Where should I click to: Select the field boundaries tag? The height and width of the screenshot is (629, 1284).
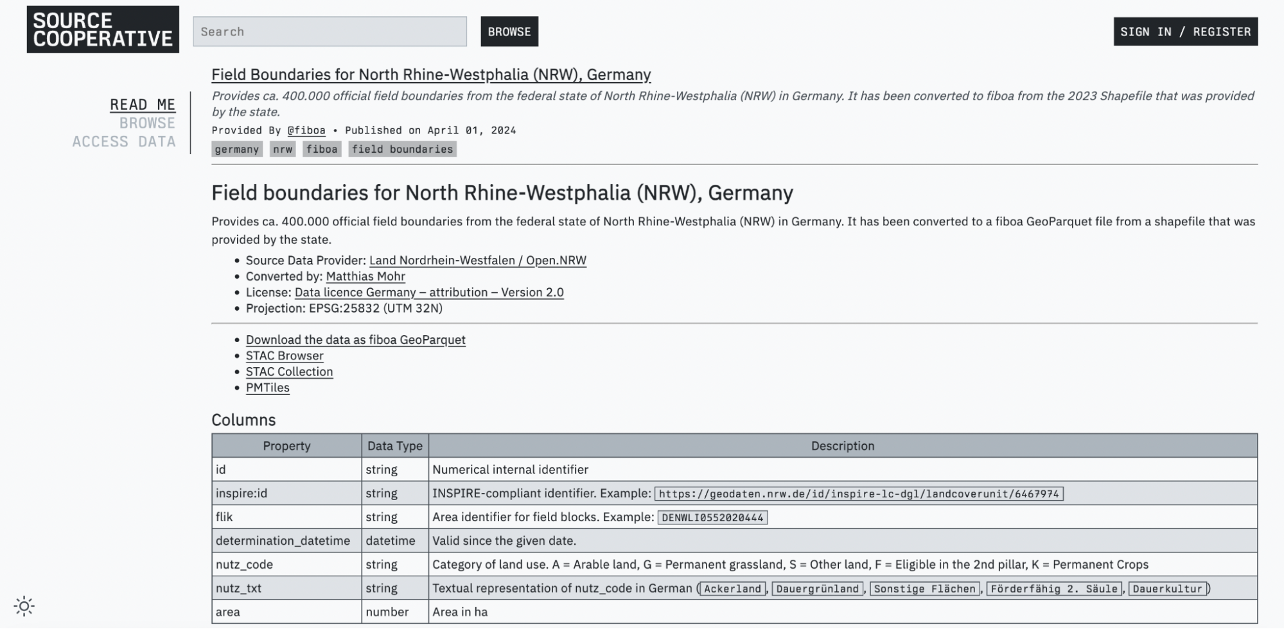pos(402,149)
